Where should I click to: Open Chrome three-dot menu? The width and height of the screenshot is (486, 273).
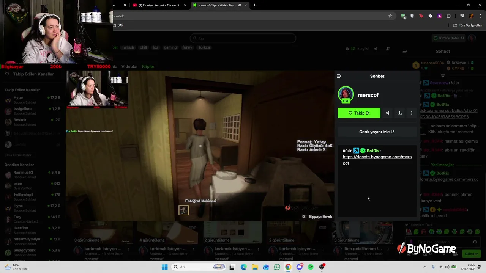coord(481,16)
